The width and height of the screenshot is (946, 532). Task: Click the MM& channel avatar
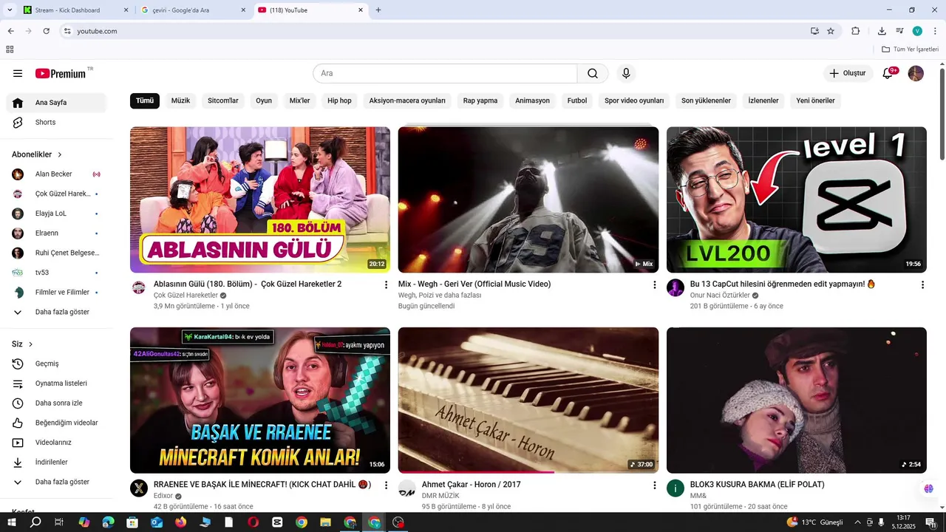tap(676, 488)
